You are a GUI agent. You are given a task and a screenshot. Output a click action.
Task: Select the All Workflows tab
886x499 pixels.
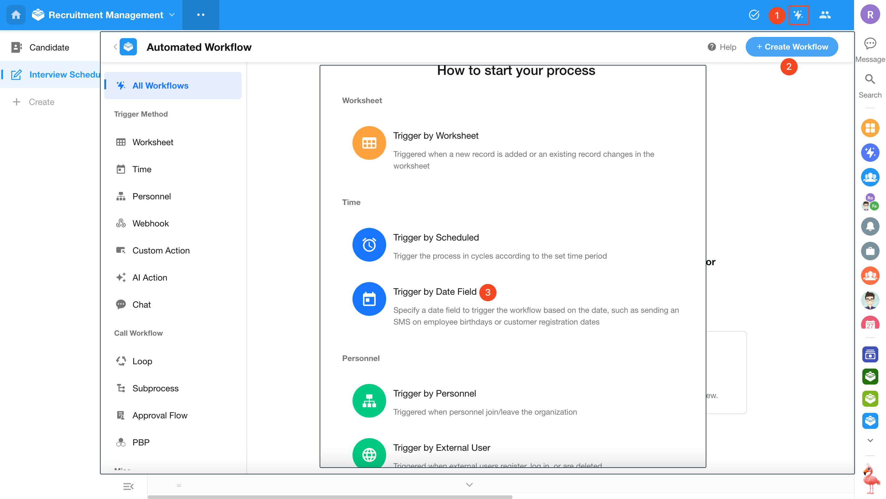(173, 86)
